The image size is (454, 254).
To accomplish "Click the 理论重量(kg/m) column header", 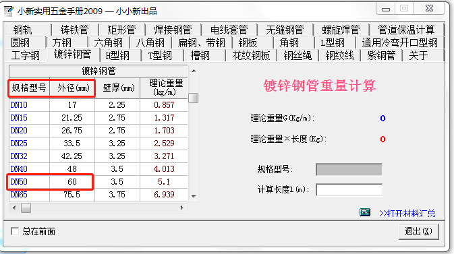I will coord(164,88).
